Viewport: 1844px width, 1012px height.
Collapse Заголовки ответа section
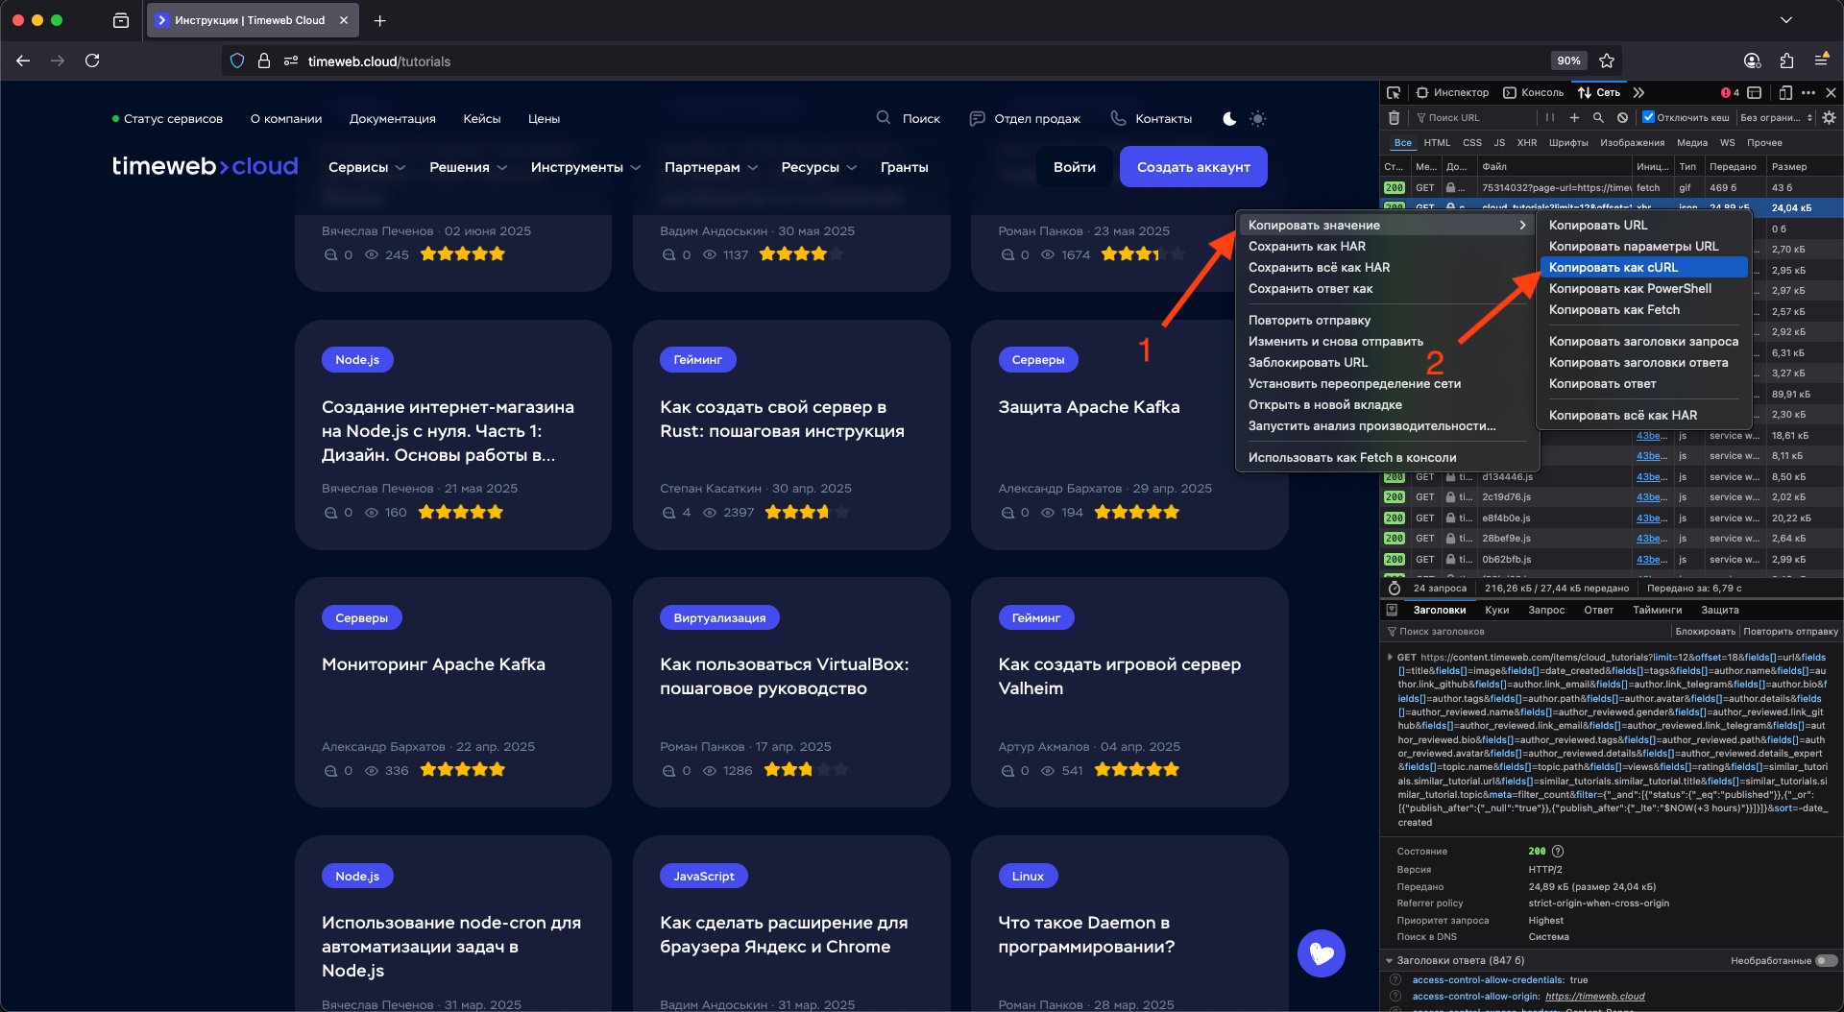(1390, 960)
